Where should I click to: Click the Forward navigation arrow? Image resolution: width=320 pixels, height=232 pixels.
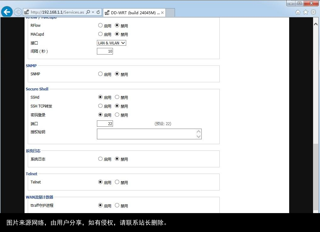coord(18,12)
